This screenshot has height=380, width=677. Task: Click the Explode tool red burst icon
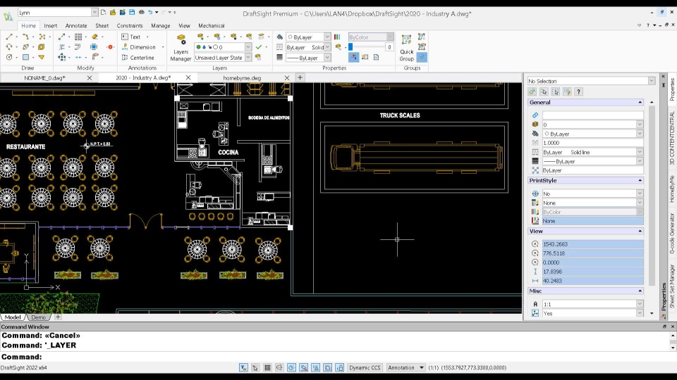pos(111,47)
